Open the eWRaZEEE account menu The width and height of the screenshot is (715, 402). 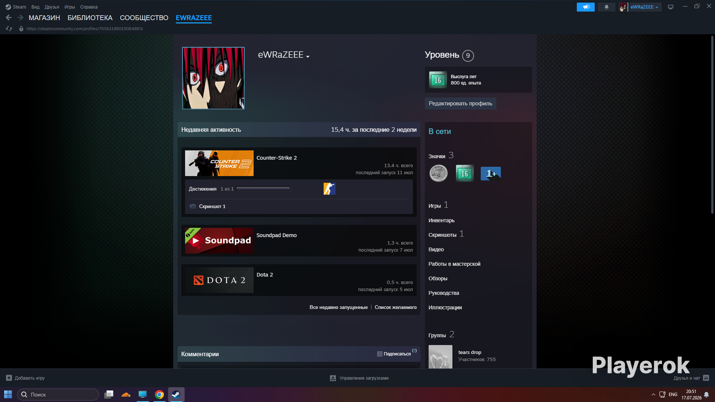[640, 7]
